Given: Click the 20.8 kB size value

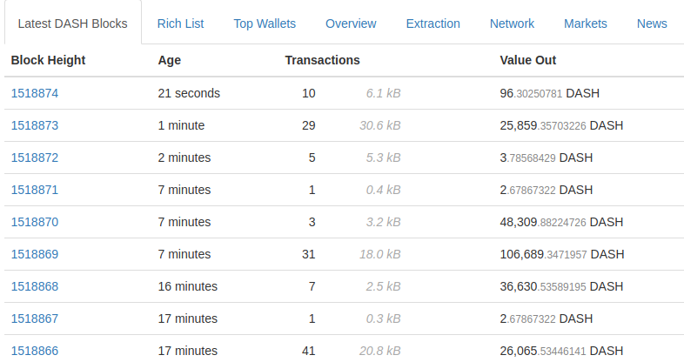Looking at the screenshot, I should click(380, 351).
